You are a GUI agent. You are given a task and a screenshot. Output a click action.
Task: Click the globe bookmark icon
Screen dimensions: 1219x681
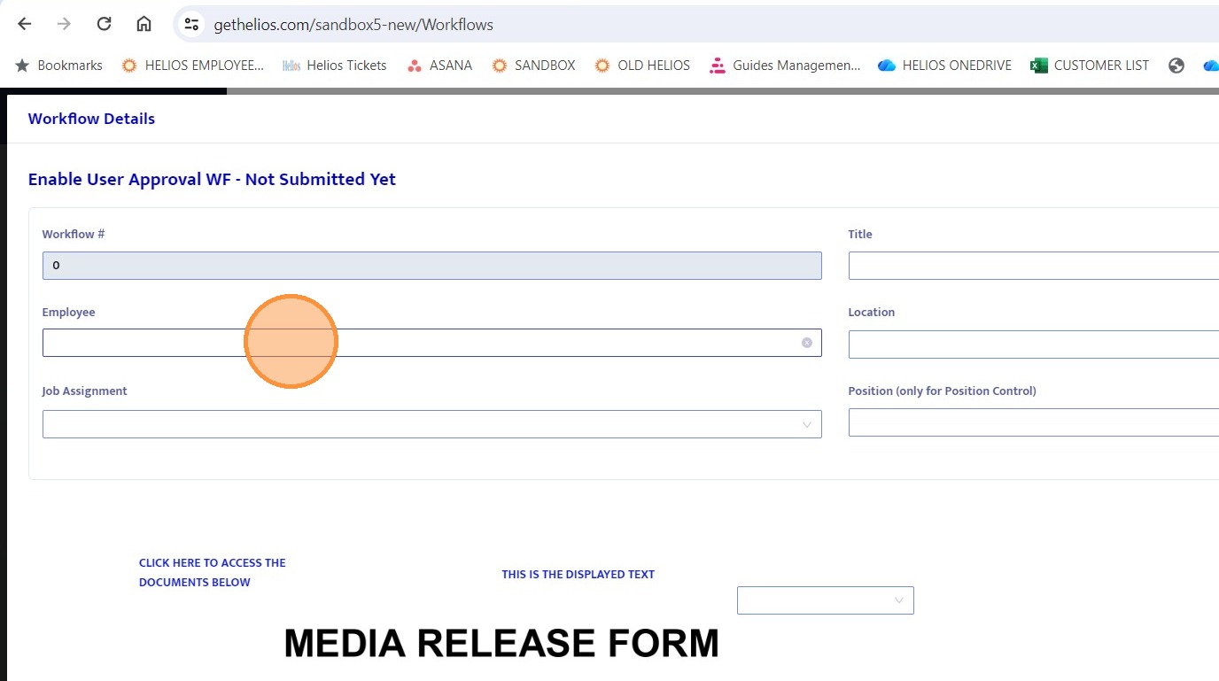pyautogui.click(x=1176, y=65)
